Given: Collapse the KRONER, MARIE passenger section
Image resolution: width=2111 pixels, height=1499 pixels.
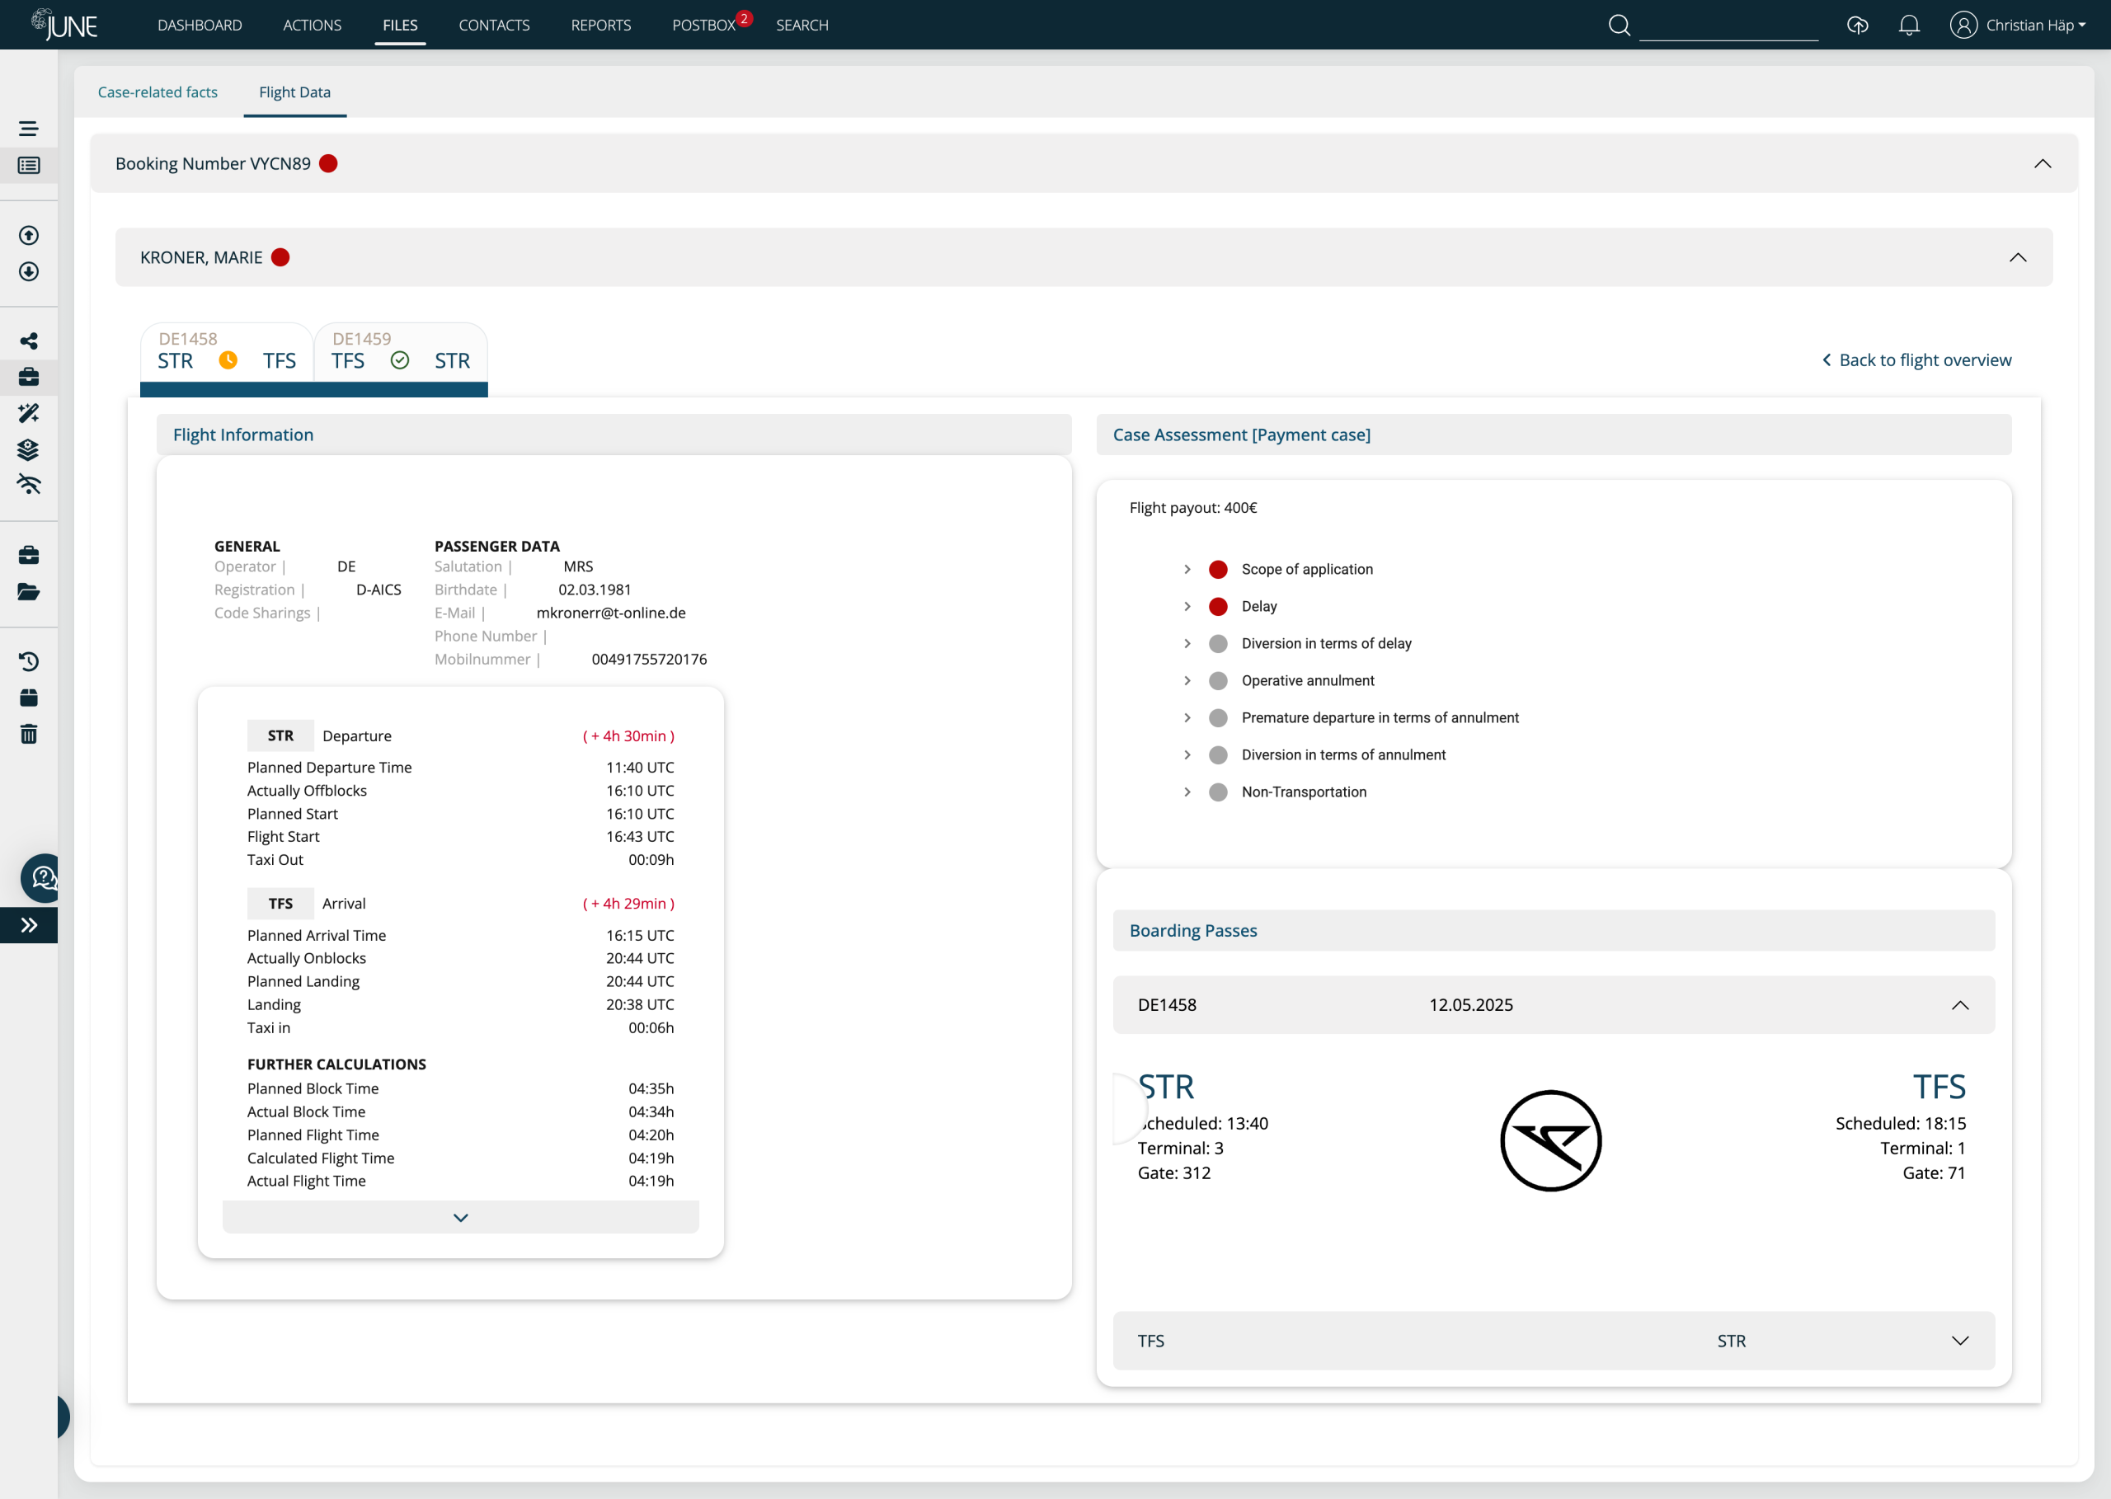Looking at the screenshot, I should pos(2017,257).
